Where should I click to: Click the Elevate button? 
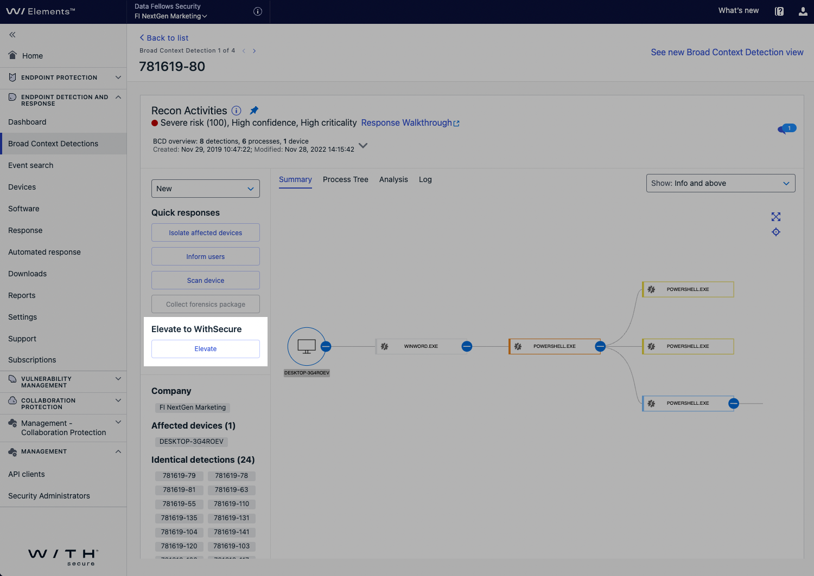[x=205, y=349]
